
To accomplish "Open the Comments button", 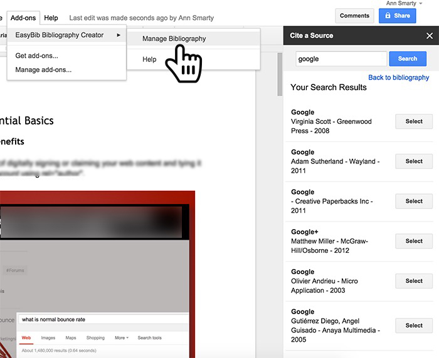I will click(354, 16).
